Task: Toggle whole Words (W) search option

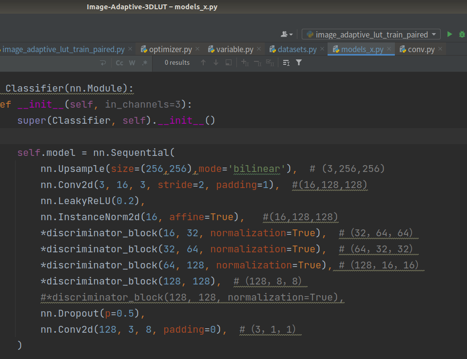Action: (132, 63)
